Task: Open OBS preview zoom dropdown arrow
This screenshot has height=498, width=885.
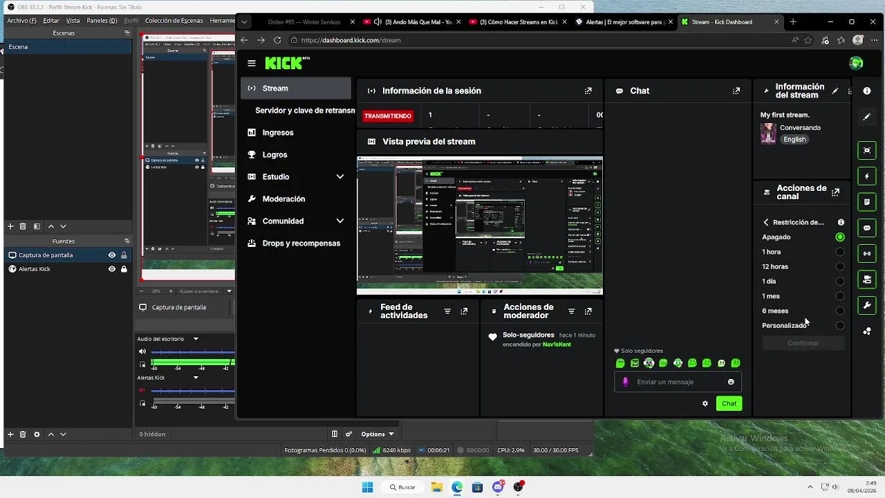Action: pos(230,291)
